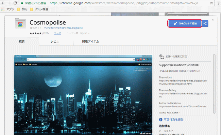Select the 概要 tab
Screen dimensions: 221x135
(22, 42)
